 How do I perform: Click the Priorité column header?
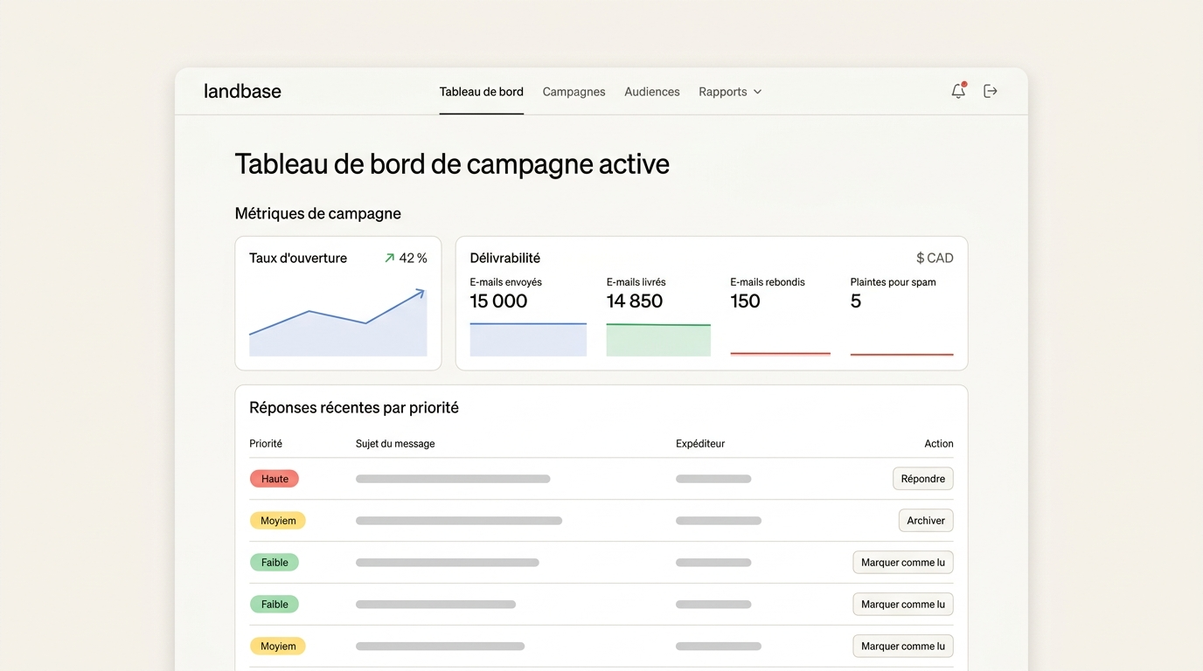pos(266,444)
